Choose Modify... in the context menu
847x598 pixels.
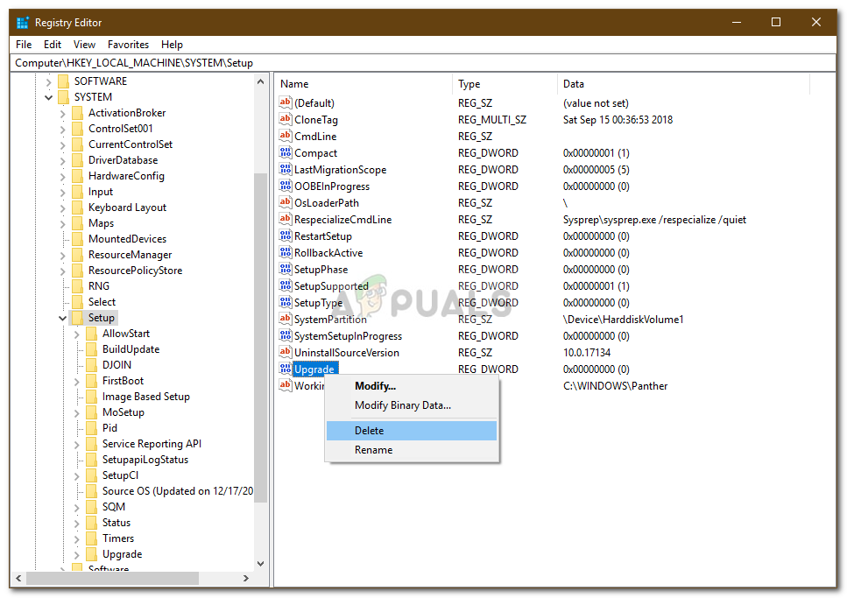[x=412, y=386]
